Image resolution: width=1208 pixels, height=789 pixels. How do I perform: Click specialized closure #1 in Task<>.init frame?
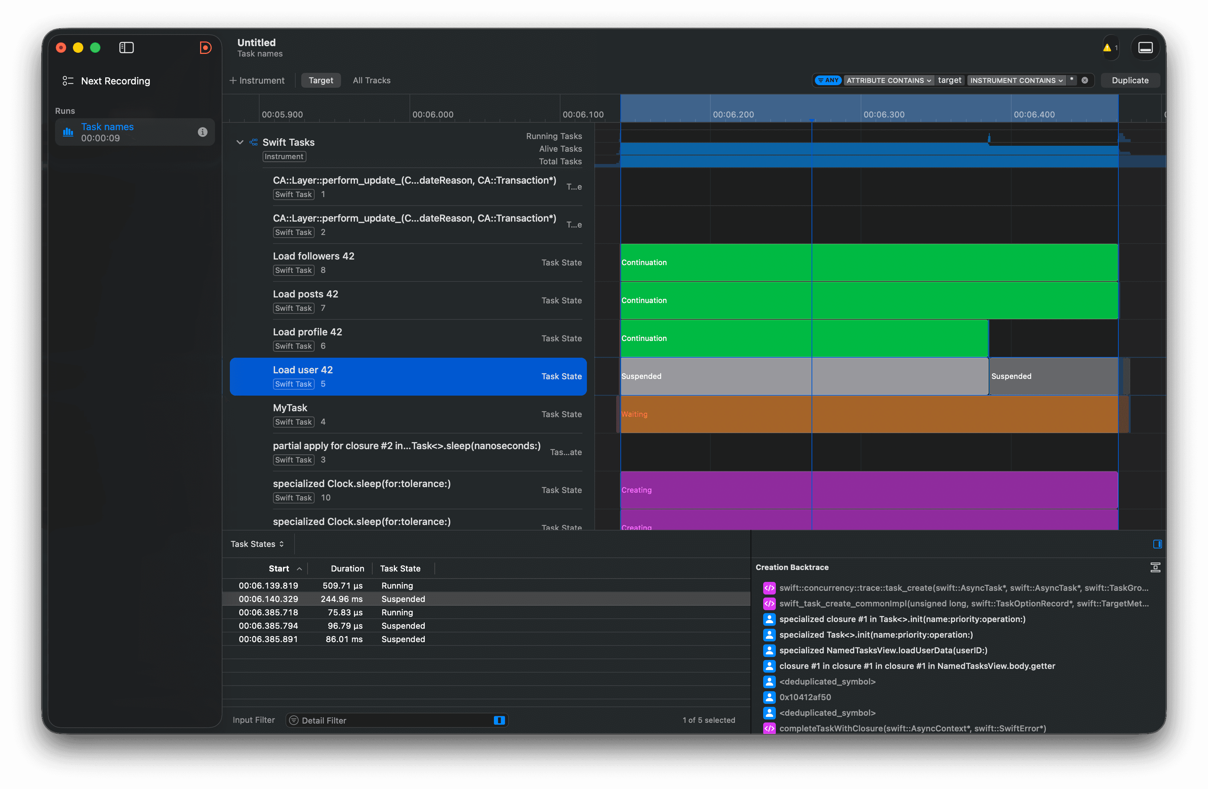coord(902,619)
